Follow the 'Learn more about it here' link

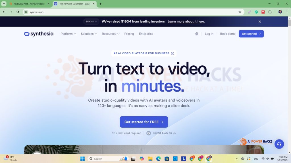click(186, 22)
